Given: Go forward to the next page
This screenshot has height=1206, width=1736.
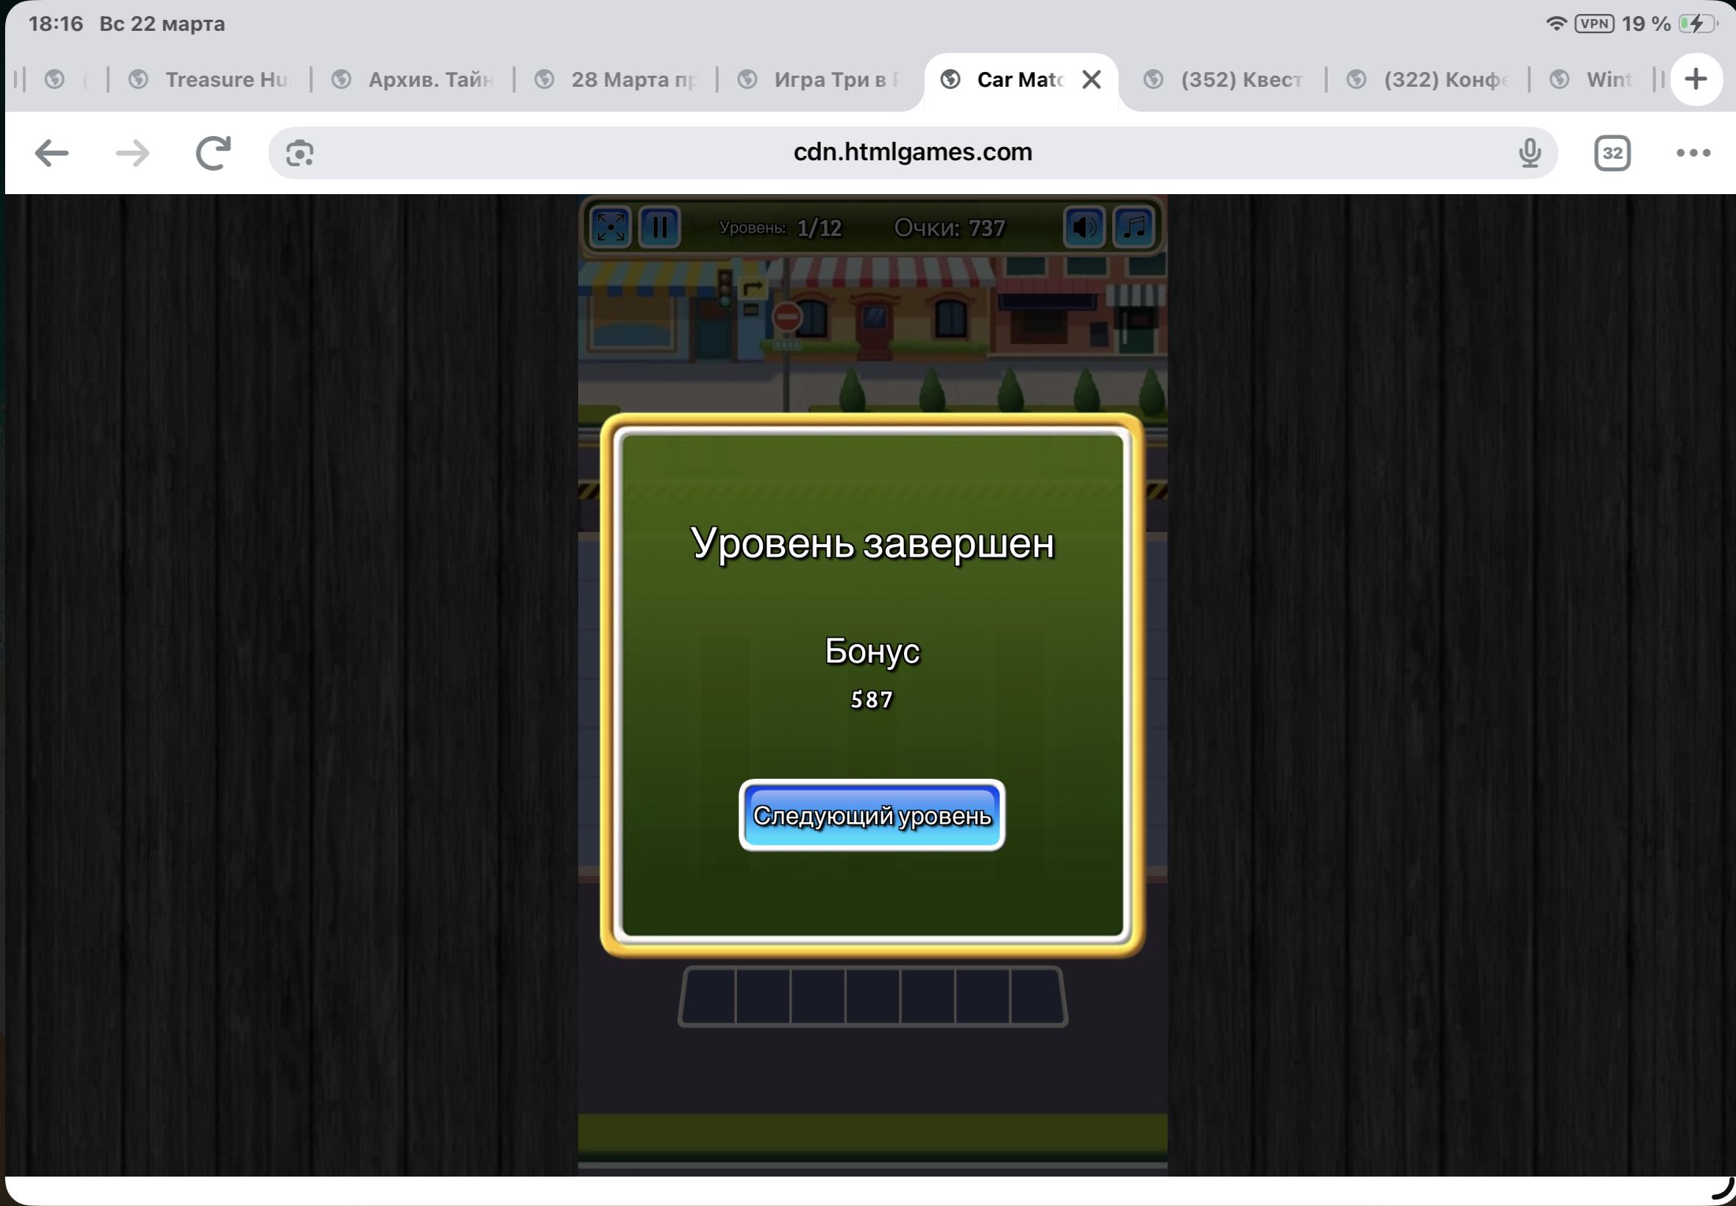Looking at the screenshot, I should (133, 154).
